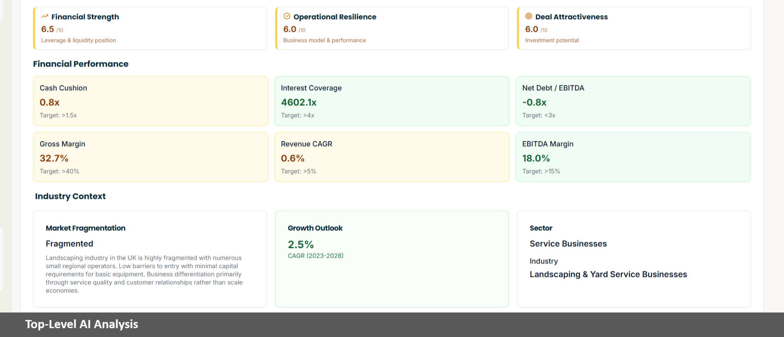Choose the Revenue CAGR metric card

[392, 157]
